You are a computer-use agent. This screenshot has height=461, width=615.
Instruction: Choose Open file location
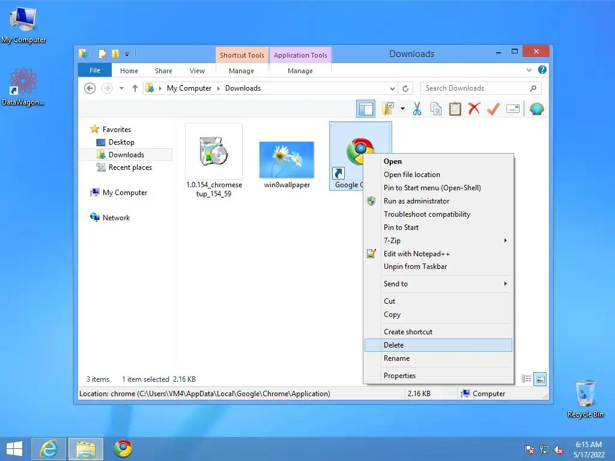coord(438,175)
